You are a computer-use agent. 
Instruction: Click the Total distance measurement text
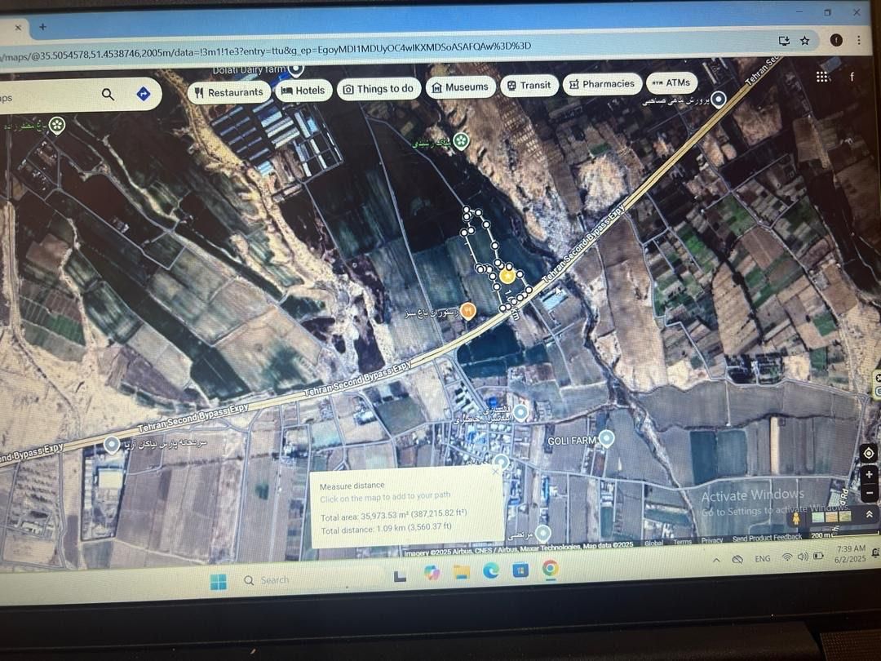386,528
